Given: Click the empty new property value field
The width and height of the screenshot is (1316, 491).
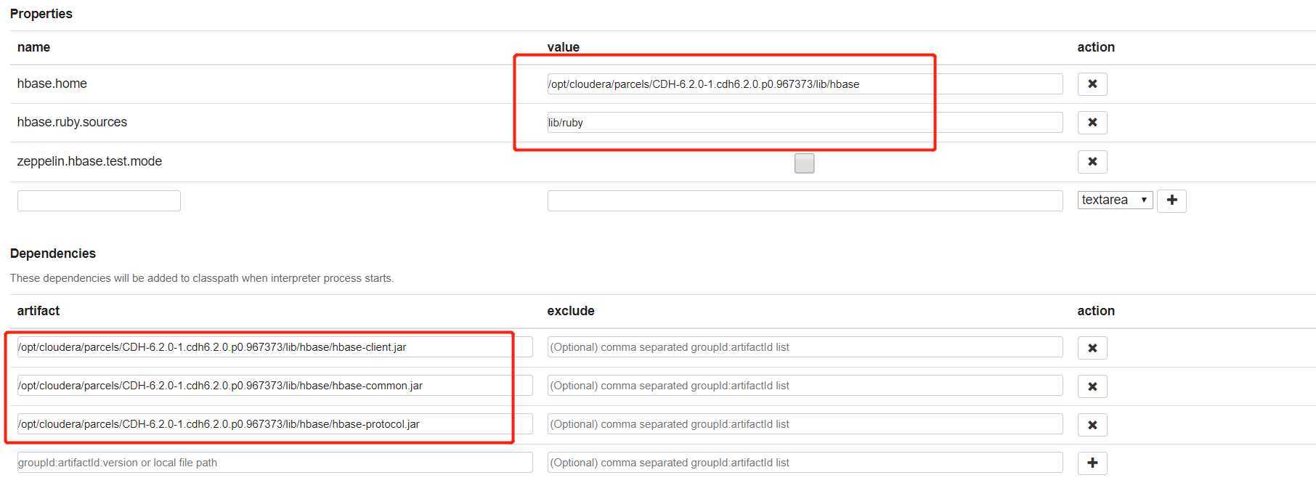Looking at the screenshot, I should pyautogui.click(x=804, y=201).
